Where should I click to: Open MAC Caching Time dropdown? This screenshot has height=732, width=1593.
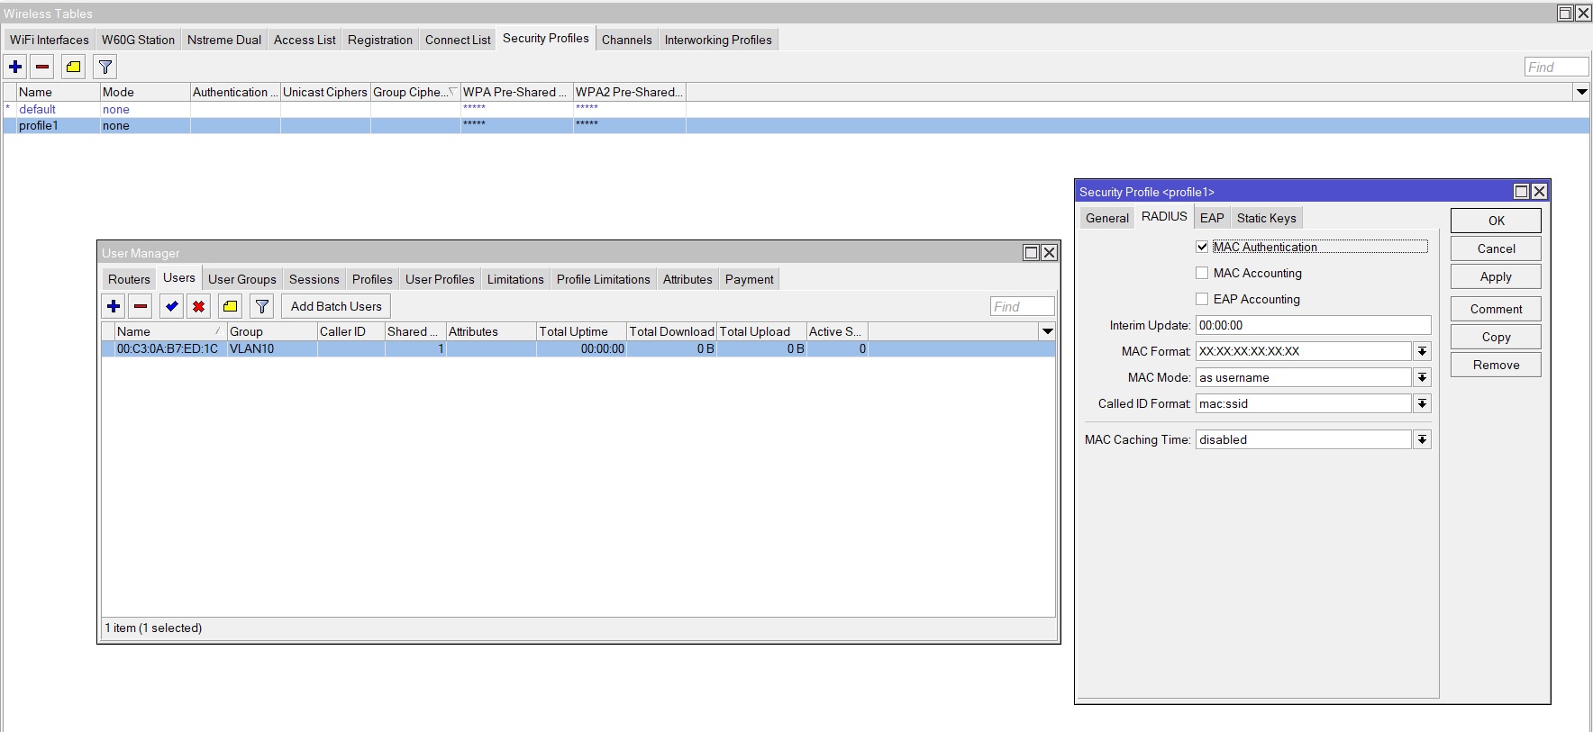point(1423,439)
